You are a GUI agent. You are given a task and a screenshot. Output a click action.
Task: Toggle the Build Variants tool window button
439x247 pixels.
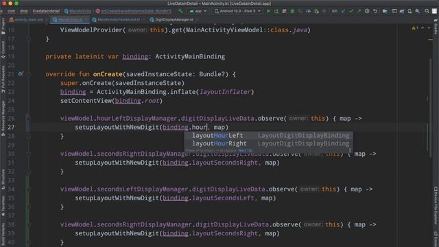(x=3, y=235)
